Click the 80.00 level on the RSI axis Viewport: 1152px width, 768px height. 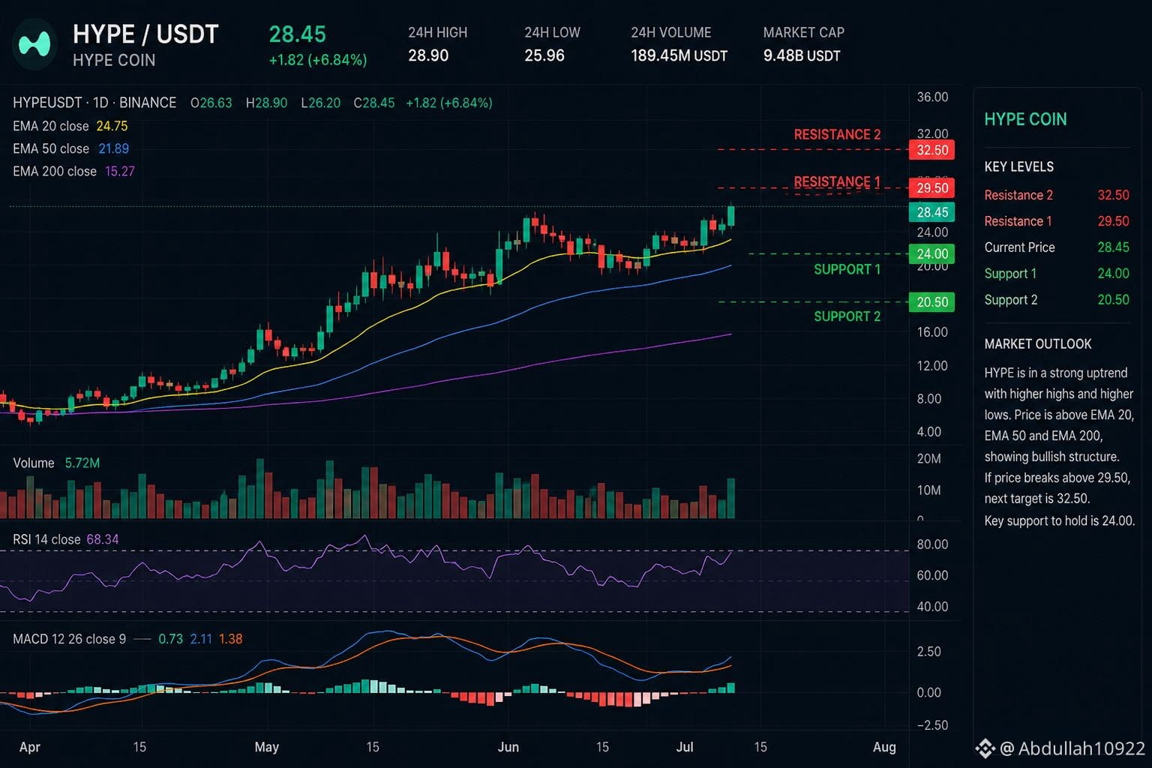click(x=932, y=544)
